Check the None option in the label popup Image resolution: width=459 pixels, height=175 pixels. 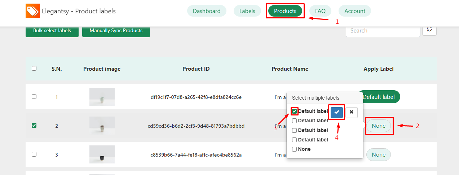pos(295,149)
